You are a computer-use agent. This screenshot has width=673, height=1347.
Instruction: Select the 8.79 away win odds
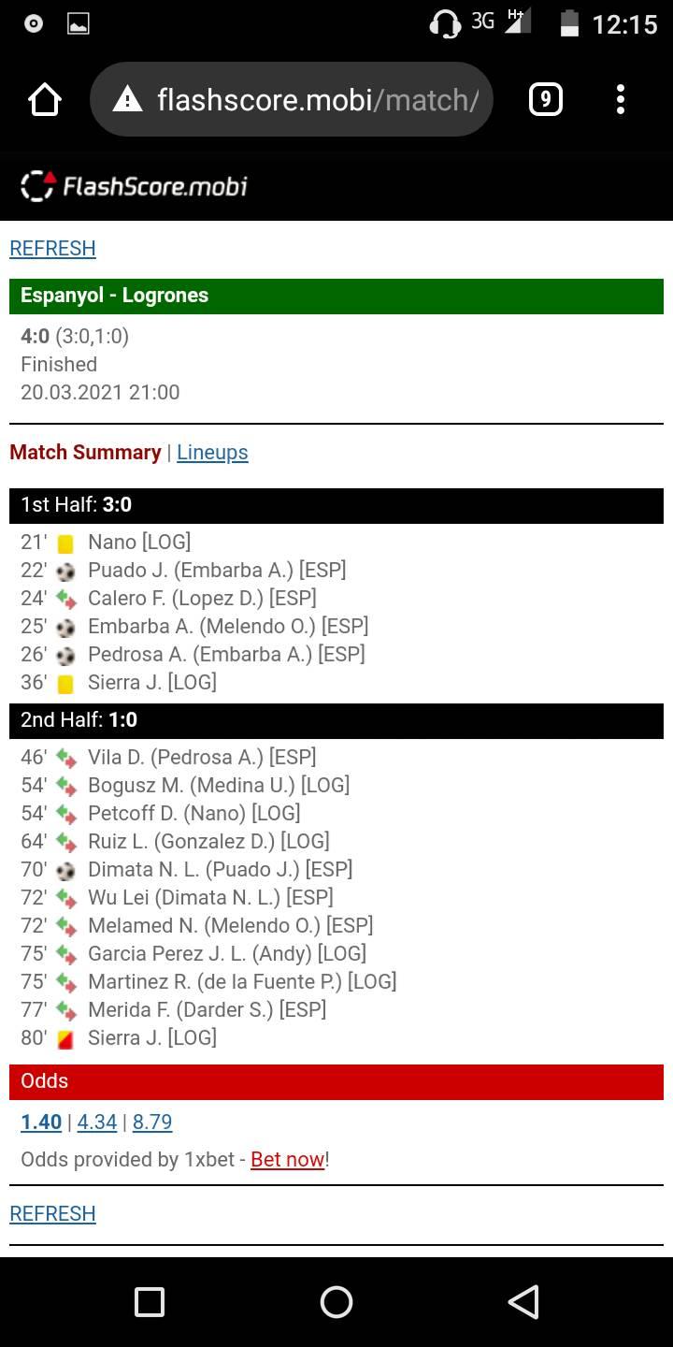point(152,1122)
